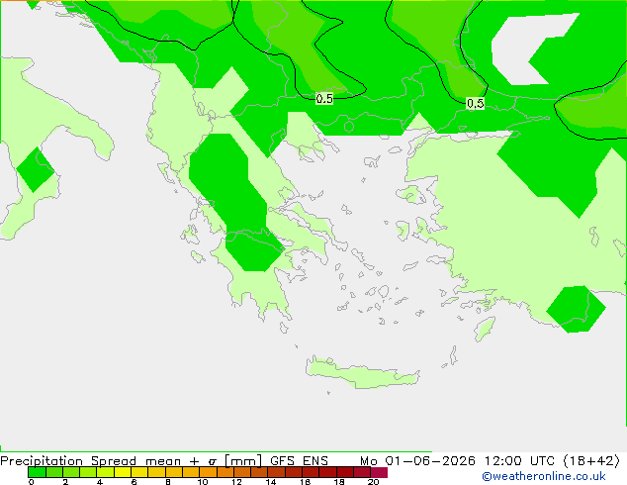
Task: Click the orange legend swatch at 10
Action: point(208,472)
